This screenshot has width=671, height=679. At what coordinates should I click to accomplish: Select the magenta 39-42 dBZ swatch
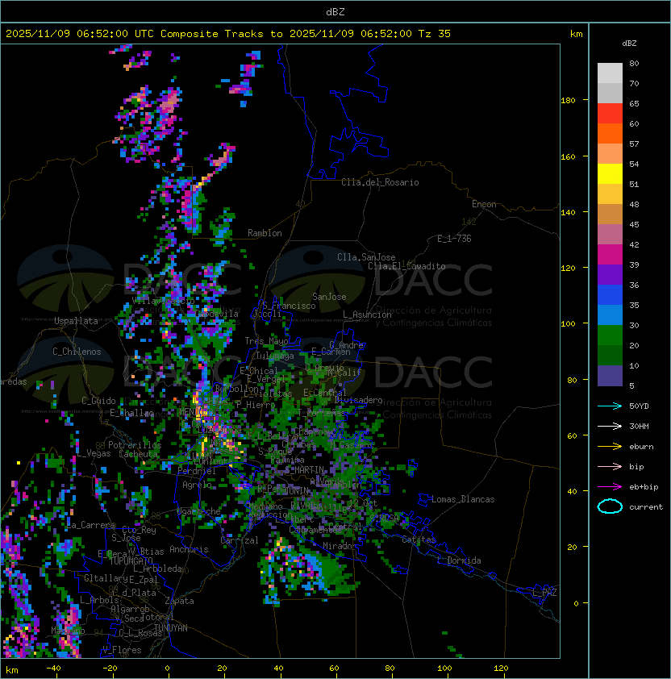point(610,255)
